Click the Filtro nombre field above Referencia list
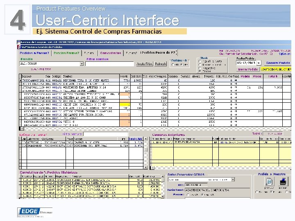This screenshot has height=221, width=295. pos(106,134)
